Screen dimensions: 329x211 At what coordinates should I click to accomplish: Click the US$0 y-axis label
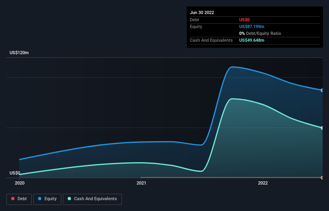15,173
